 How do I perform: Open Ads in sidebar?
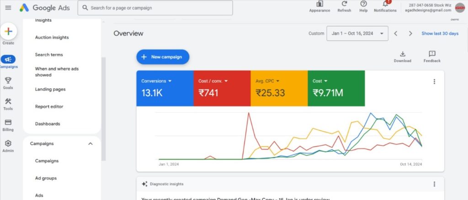tap(39, 195)
